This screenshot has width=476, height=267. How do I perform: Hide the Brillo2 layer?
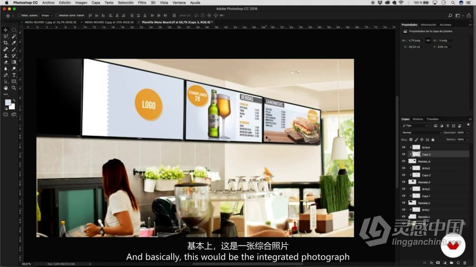point(404,189)
